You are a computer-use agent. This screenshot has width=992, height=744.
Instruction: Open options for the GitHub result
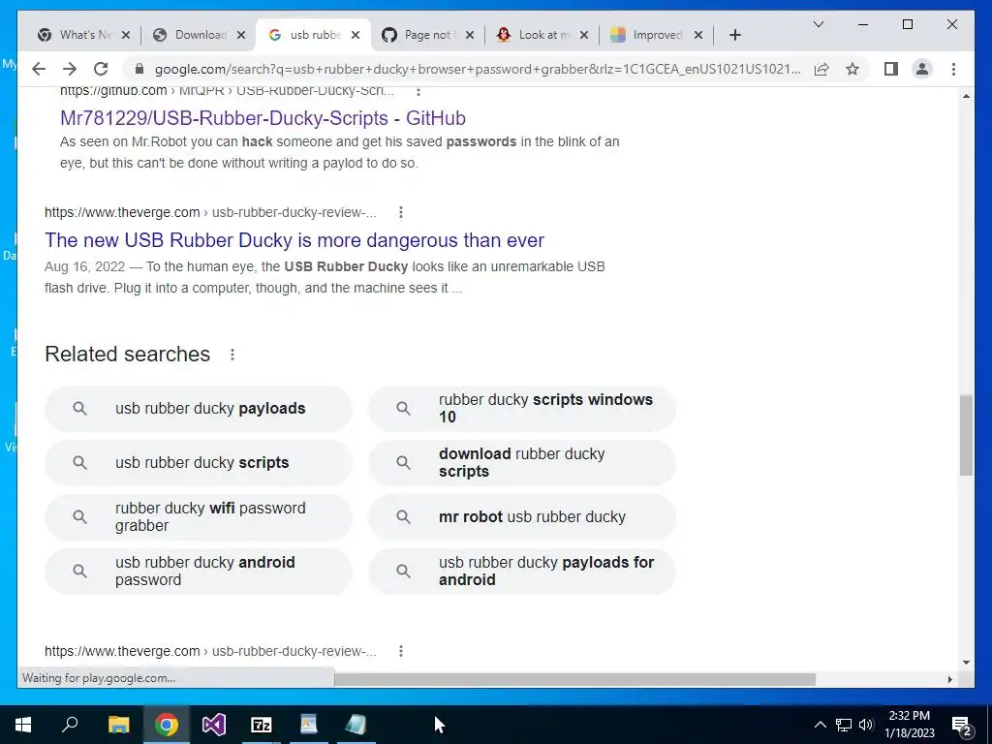pyautogui.click(x=418, y=91)
